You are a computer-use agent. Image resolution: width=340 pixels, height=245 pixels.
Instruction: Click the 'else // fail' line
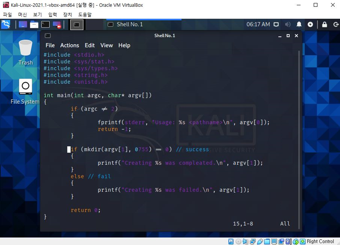[91, 177]
